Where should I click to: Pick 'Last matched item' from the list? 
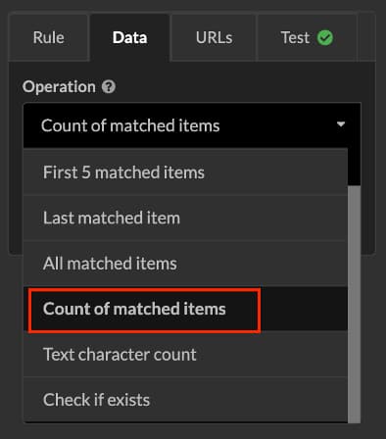coord(185,218)
